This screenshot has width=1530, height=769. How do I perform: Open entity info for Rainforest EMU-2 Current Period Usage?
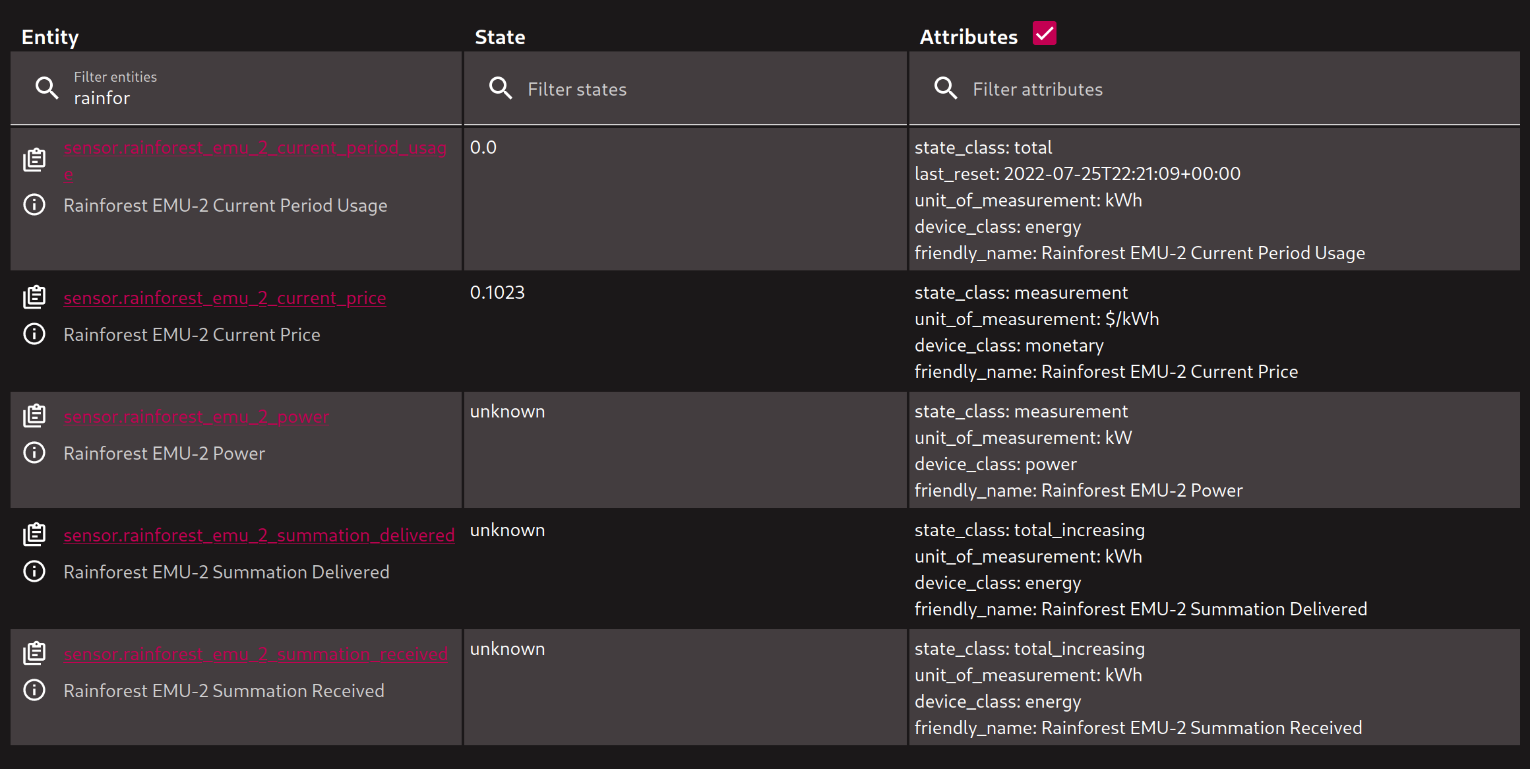34,205
